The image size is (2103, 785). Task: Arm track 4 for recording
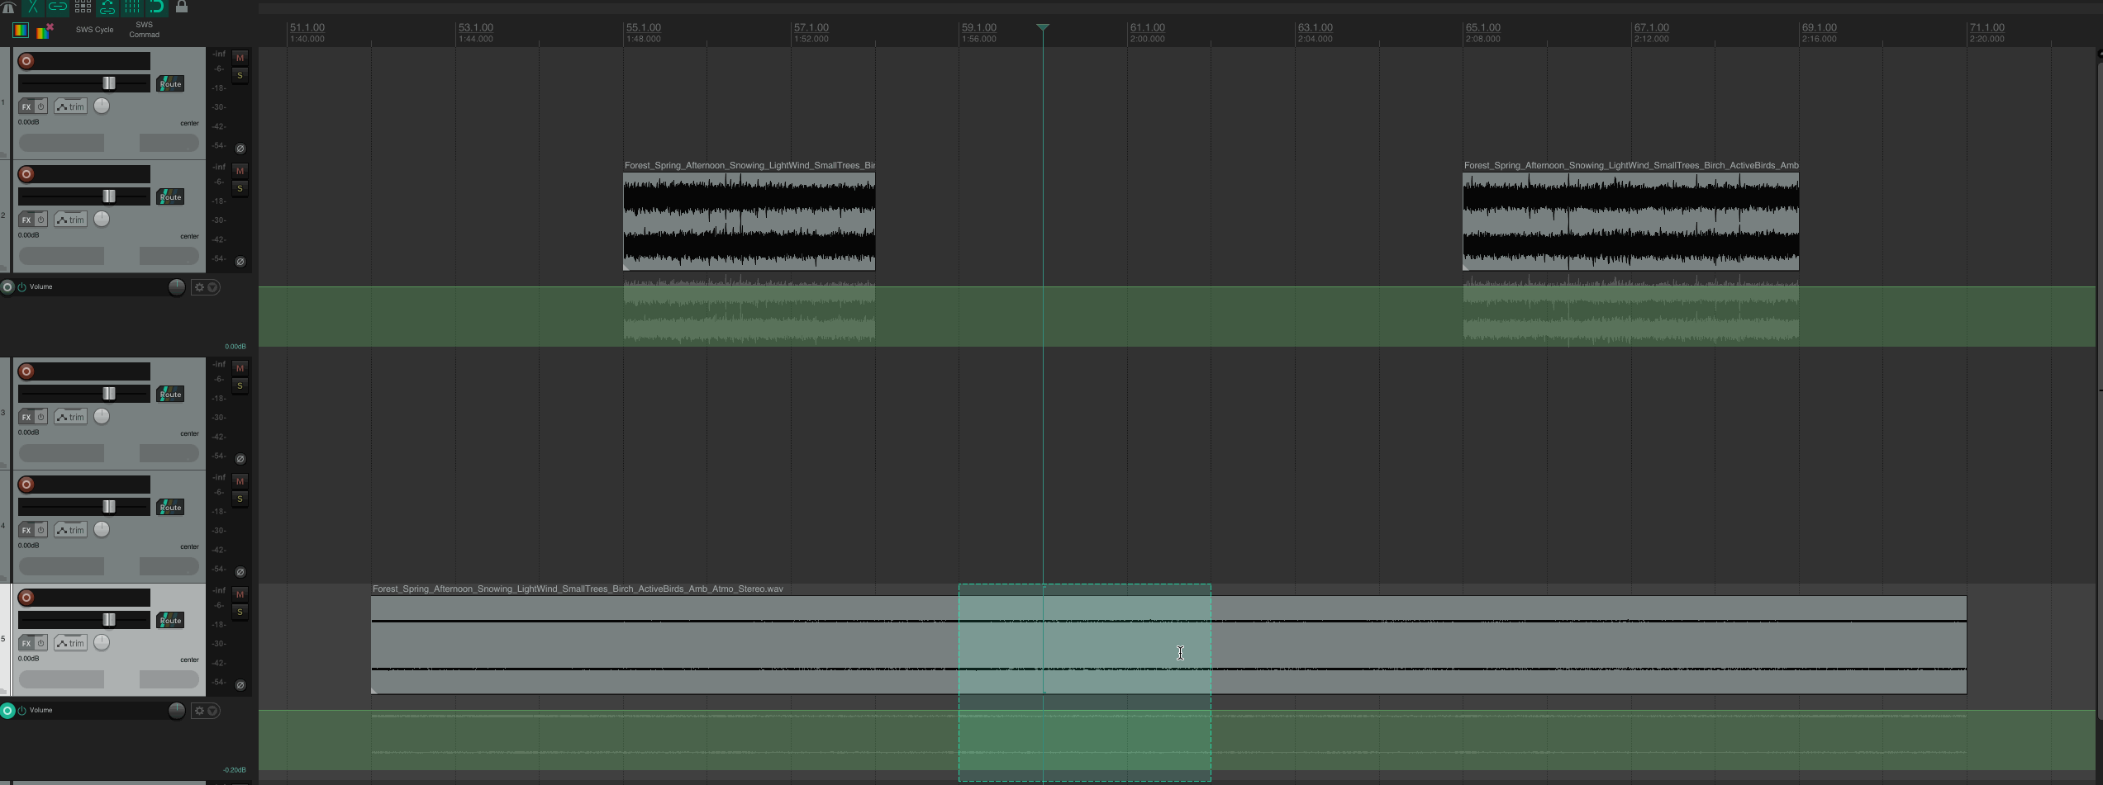point(26,485)
